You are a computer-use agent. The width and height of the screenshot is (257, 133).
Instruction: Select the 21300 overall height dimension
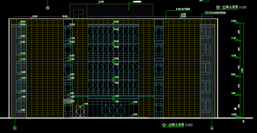(242, 70)
